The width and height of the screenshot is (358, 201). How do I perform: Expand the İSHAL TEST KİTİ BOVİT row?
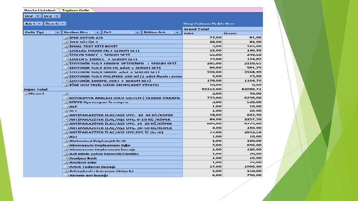[x=66, y=46]
